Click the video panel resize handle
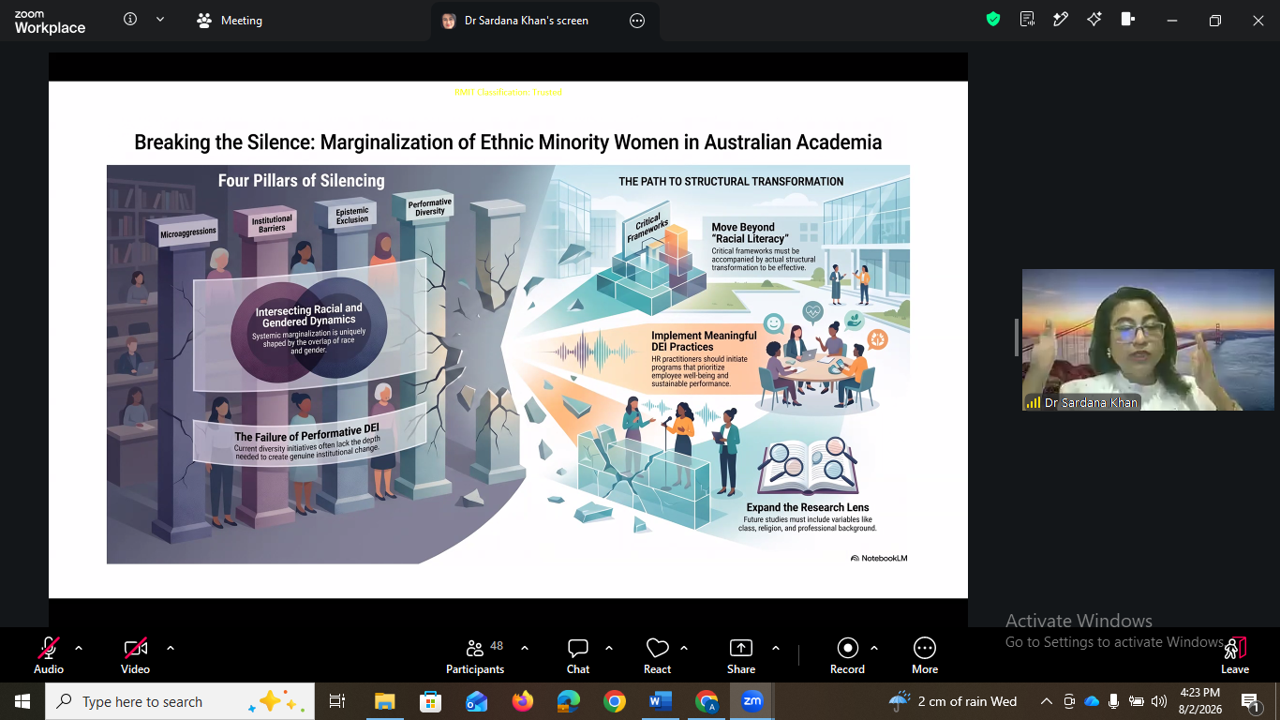This screenshot has width=1280, height=720. [x=1016, y=337]
